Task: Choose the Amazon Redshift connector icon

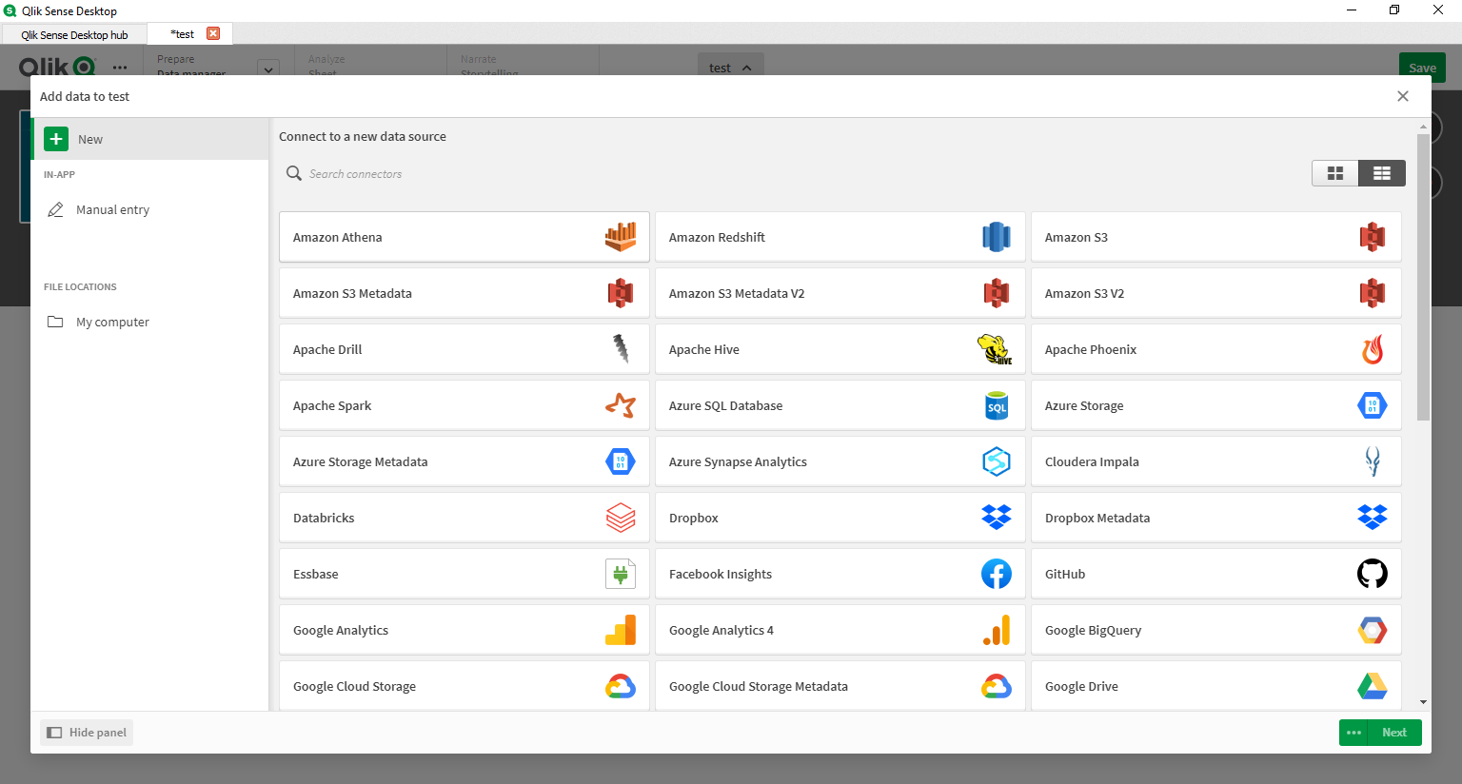Action: 997,237
